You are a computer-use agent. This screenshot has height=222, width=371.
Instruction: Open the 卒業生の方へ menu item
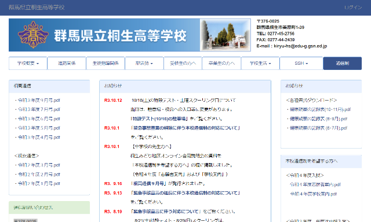221,63
